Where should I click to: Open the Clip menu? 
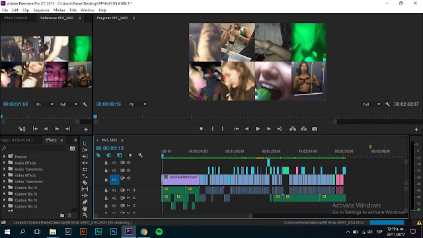coord(26,10)
